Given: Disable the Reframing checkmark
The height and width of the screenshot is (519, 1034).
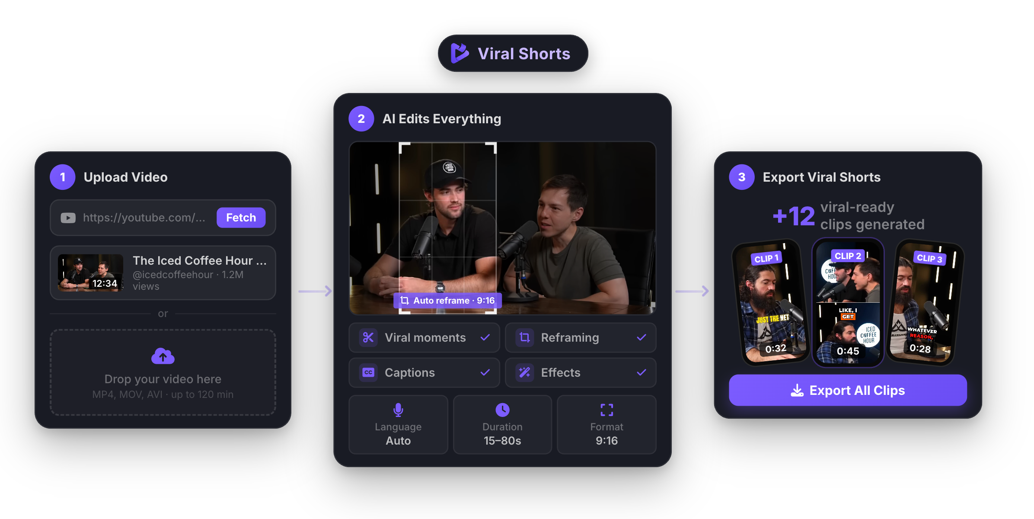Looking at the screenshot, I should point(642,337).
